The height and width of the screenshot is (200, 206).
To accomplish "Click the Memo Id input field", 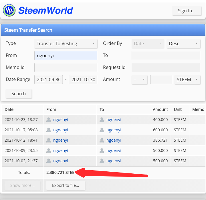I will [x=66, y=68].
